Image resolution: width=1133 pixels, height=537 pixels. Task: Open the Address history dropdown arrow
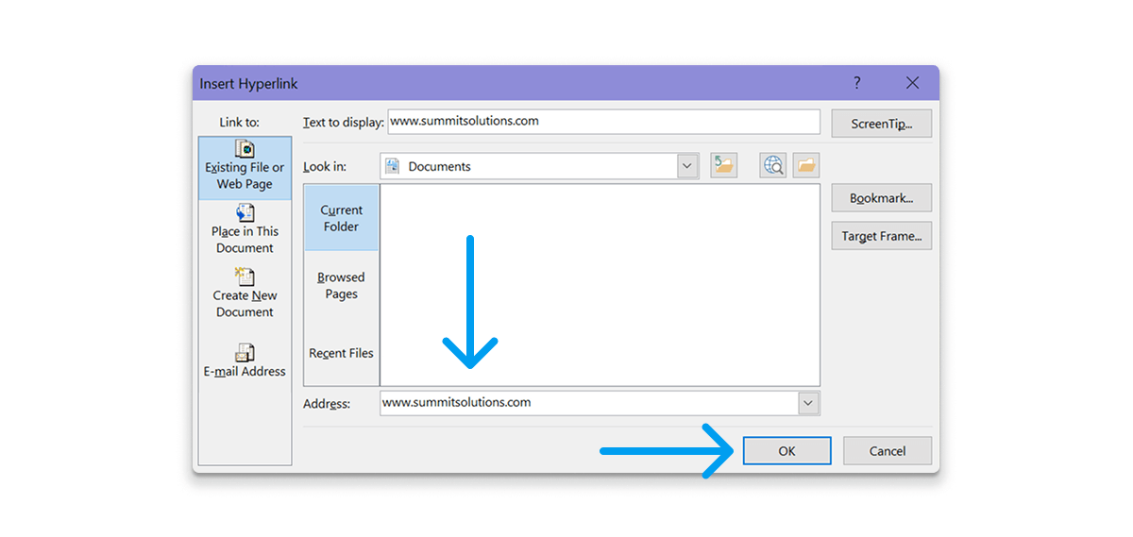click(x=808, y=403)
